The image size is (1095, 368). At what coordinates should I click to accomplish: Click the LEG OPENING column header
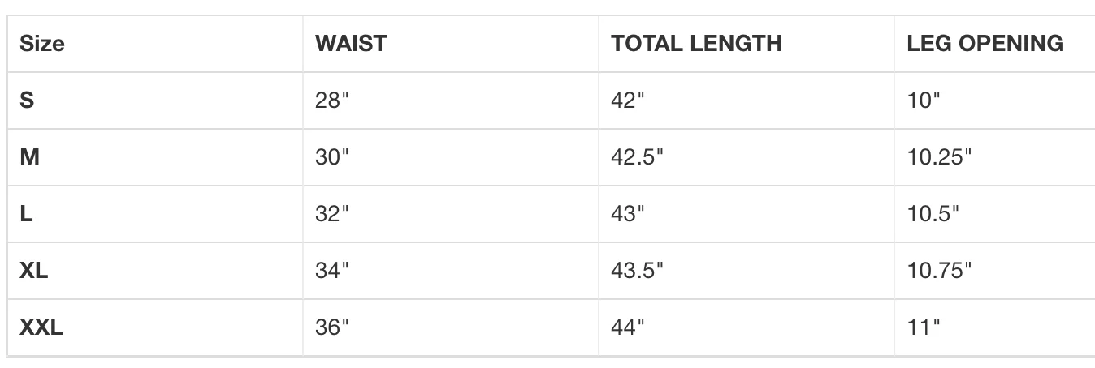point(985,44)
